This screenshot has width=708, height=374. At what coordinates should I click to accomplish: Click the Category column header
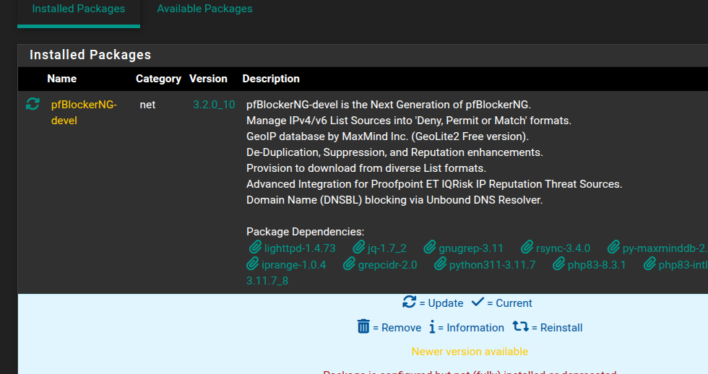pyautogui.click(x=158, y=79)
